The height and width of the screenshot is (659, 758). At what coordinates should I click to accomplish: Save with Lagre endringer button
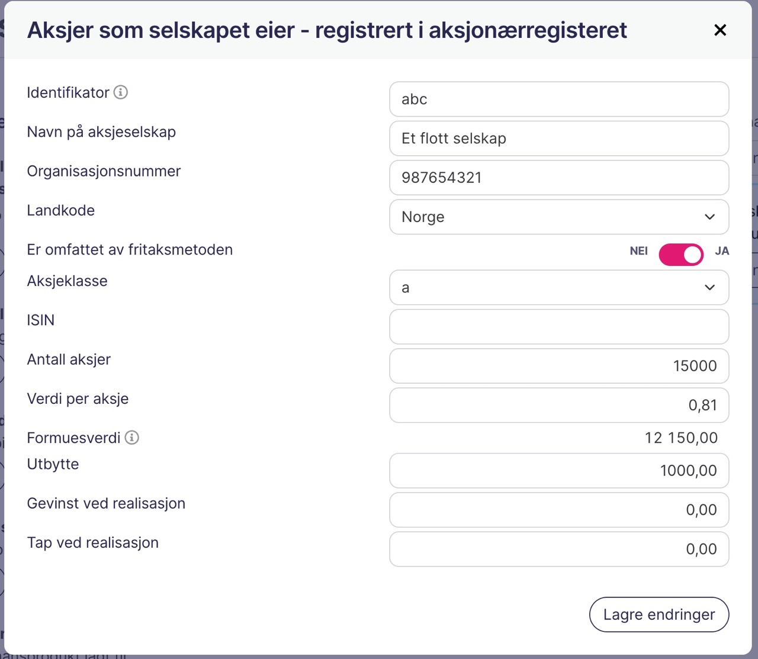coord(659,615)
